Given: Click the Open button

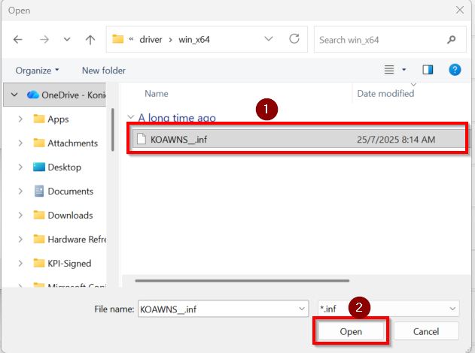Looking at the screenshot, I should click(x=350, y=331).
